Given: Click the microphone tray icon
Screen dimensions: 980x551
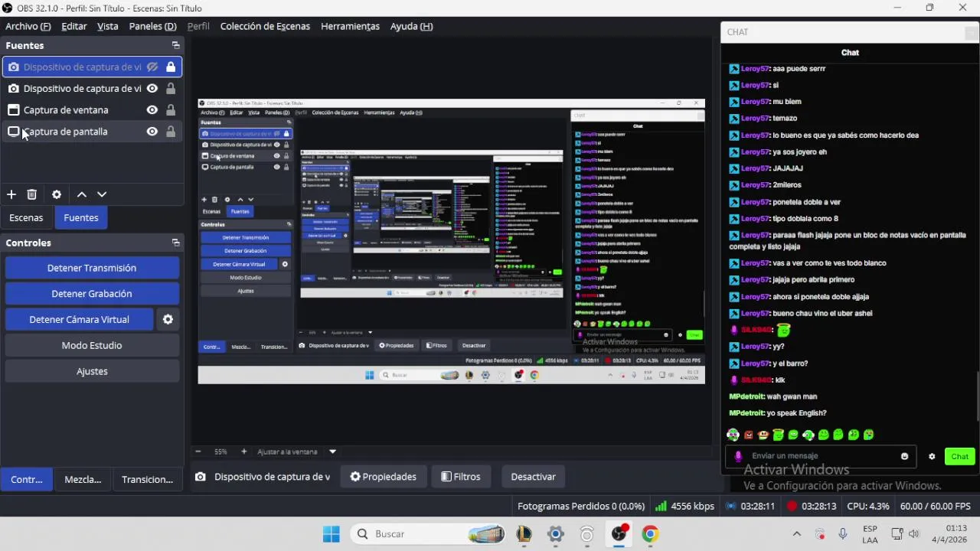Looking at the screenshot, I should point(843,534).
